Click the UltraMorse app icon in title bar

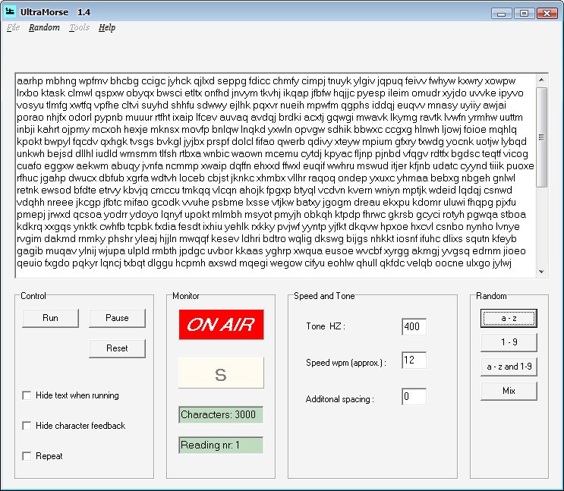pos(10,12)
